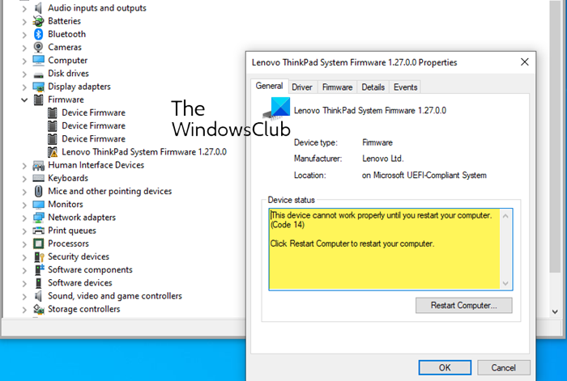Screen dimensions: 567x381
Task: Expand the Human Interface Devices node
Action: coord(23,166)
